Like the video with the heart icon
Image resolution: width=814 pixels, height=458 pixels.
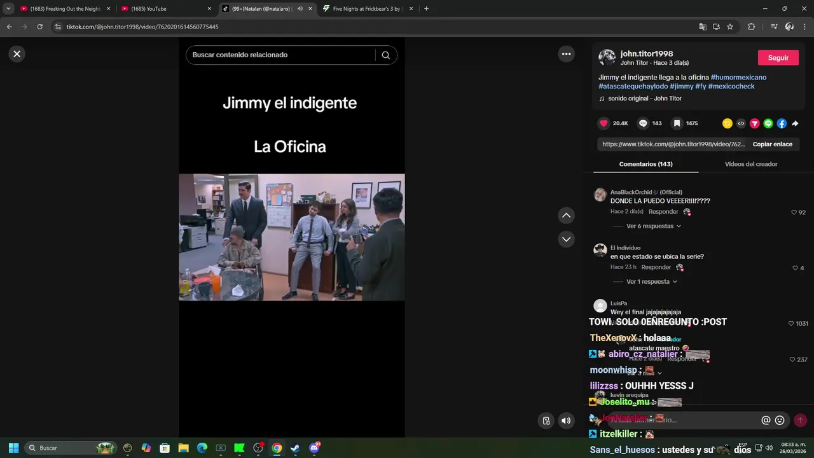point(604,123)
